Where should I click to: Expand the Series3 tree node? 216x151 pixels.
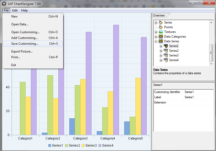pos(161,56)
